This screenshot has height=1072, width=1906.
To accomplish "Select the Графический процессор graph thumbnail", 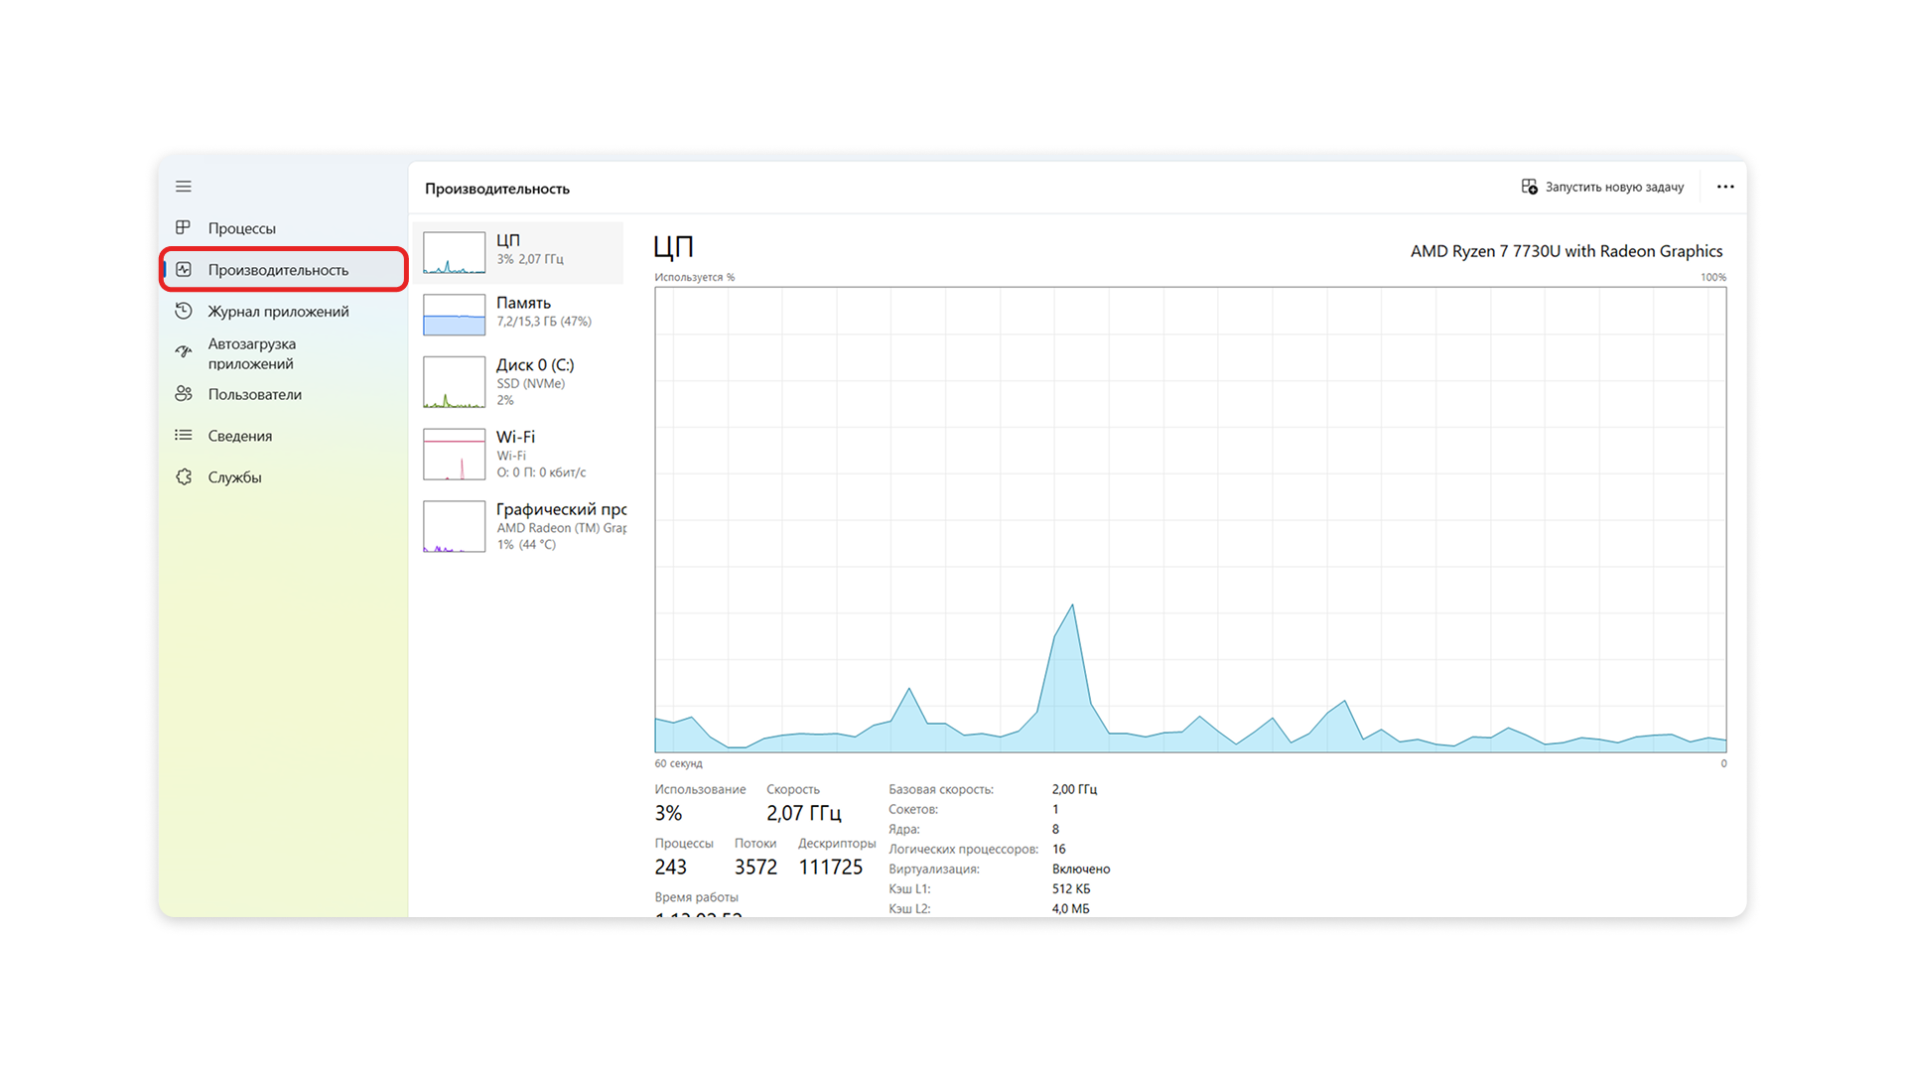I will (454, 526).
